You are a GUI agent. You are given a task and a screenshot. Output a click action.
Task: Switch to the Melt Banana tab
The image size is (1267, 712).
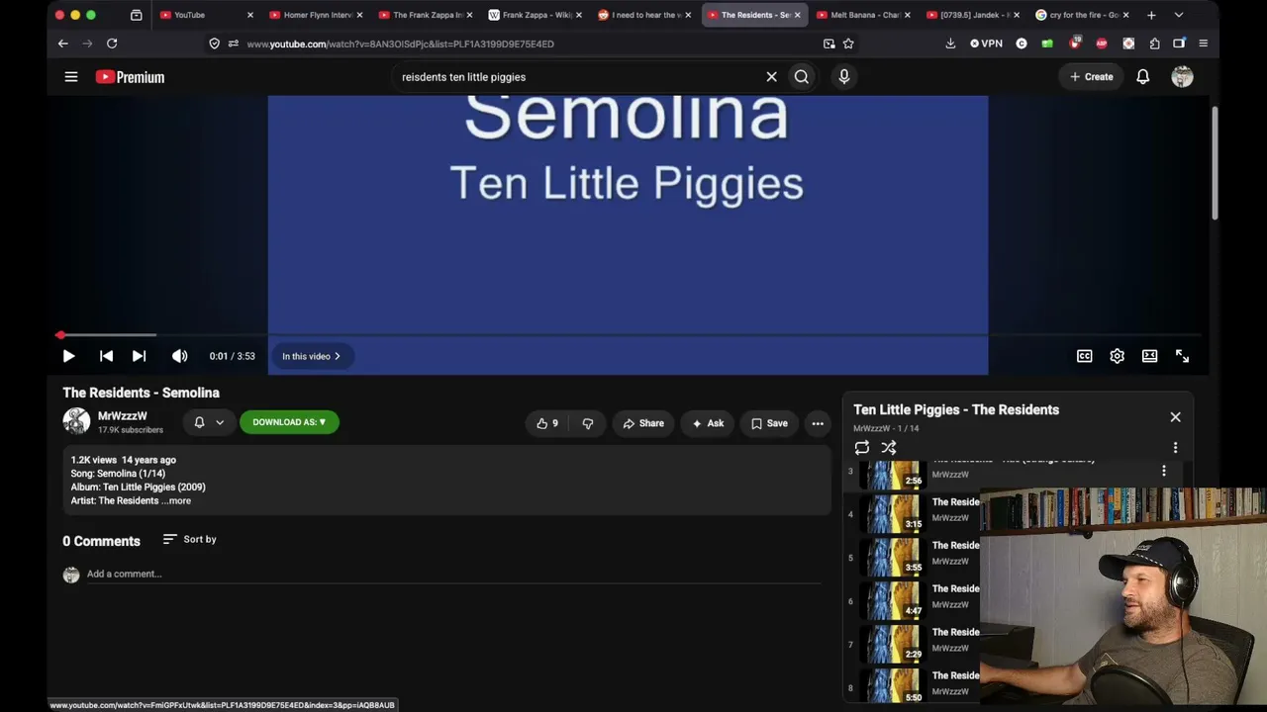tap(861, 15)
